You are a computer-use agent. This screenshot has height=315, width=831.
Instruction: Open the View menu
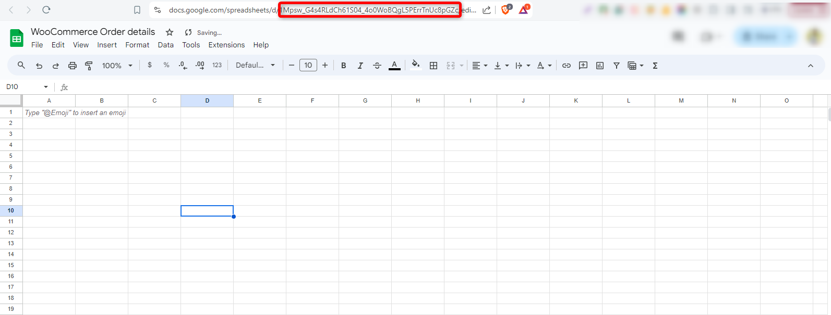tap(81, 45)
